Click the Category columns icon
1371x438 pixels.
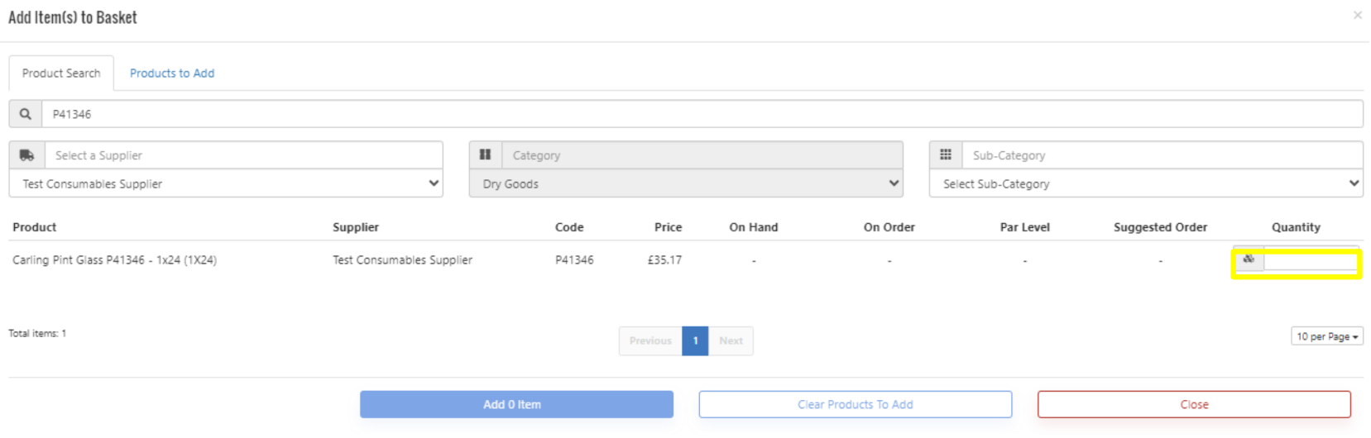[x=486, y=155]
